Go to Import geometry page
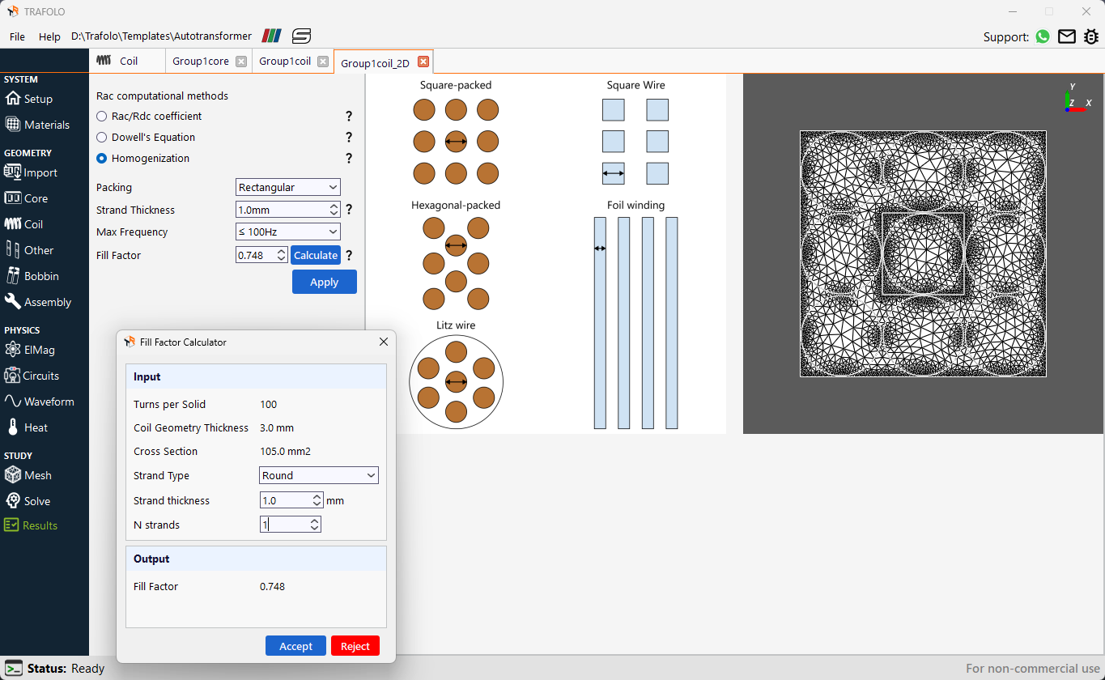Screen dimensions: 1105x680 [x=31, y=172]
